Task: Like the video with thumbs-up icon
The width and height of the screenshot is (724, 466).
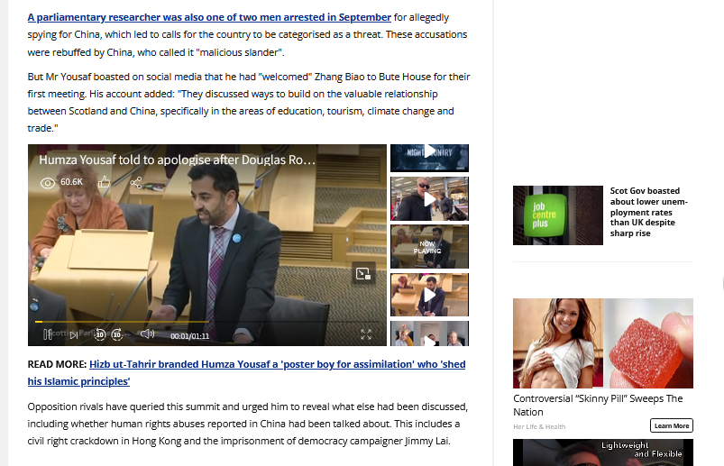Action: [x=104, y=182]
